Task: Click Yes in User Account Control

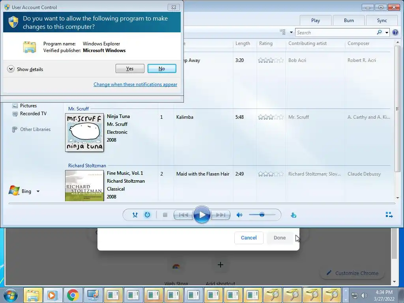Action: 130,69
